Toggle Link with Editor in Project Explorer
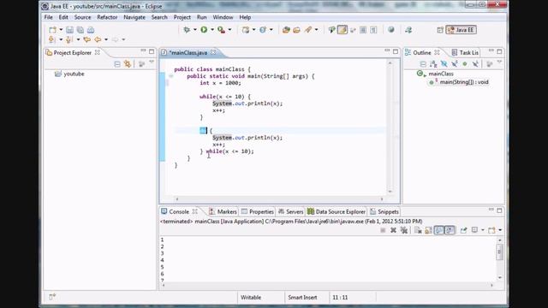548x308 pixels. pos(128,64)
